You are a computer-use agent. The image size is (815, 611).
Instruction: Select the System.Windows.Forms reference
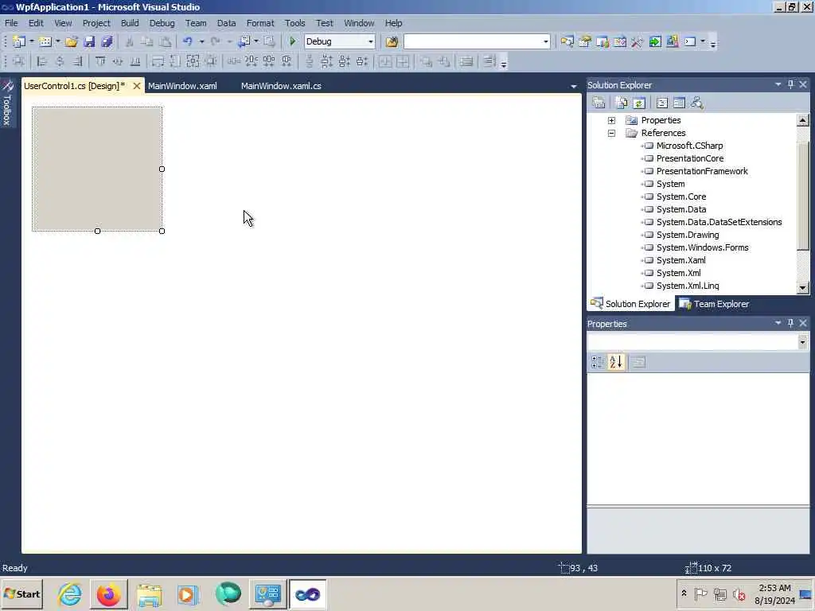(702, 247)
